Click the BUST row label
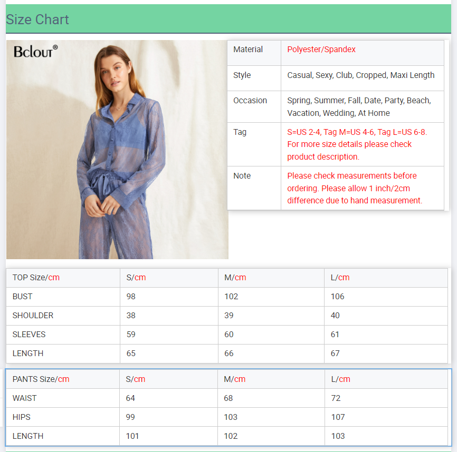The height and width of the screenshot is (452, 457). (x=23, y=297)
